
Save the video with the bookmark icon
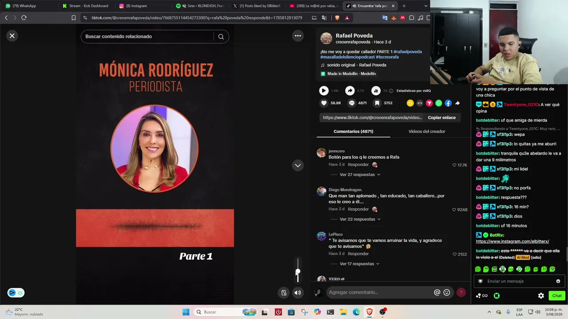point(377,103)
